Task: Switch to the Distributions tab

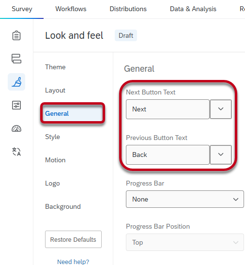Action: tap(128, 9)
